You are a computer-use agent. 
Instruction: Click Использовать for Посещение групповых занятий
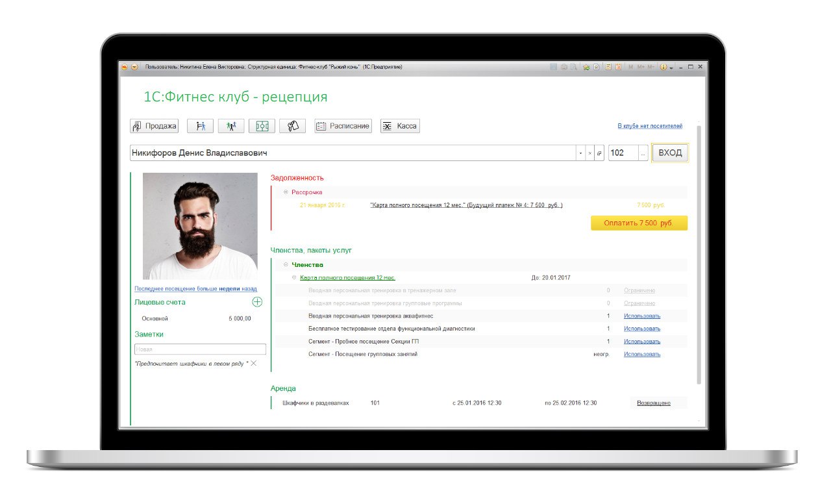pyautogui.click(x=642, y=354)
